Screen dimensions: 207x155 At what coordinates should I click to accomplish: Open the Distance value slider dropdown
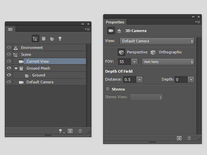(x=139, y=80)
